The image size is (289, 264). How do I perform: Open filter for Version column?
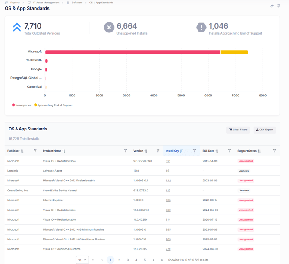pos(158,151)
